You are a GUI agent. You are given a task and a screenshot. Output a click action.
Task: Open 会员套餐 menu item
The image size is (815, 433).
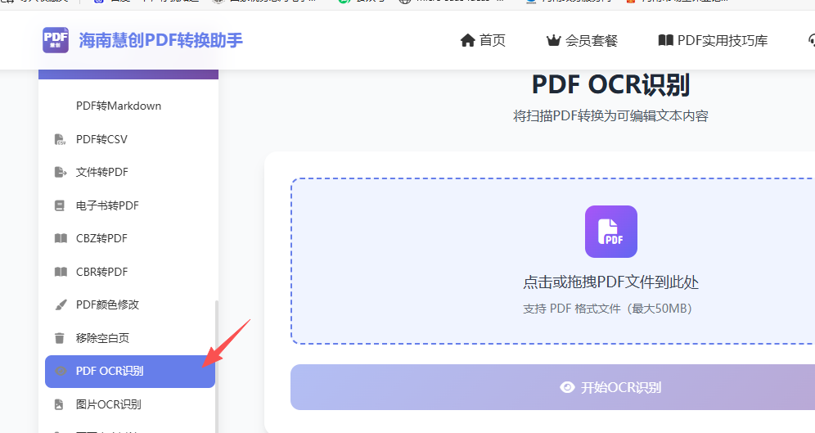(592, 41)
